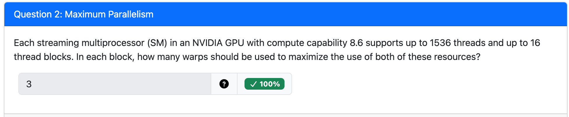Screen dimensions: 569x117
Task: Focus the answer input field containing 3
Action: pyautogui.click(x=117, y=84)
